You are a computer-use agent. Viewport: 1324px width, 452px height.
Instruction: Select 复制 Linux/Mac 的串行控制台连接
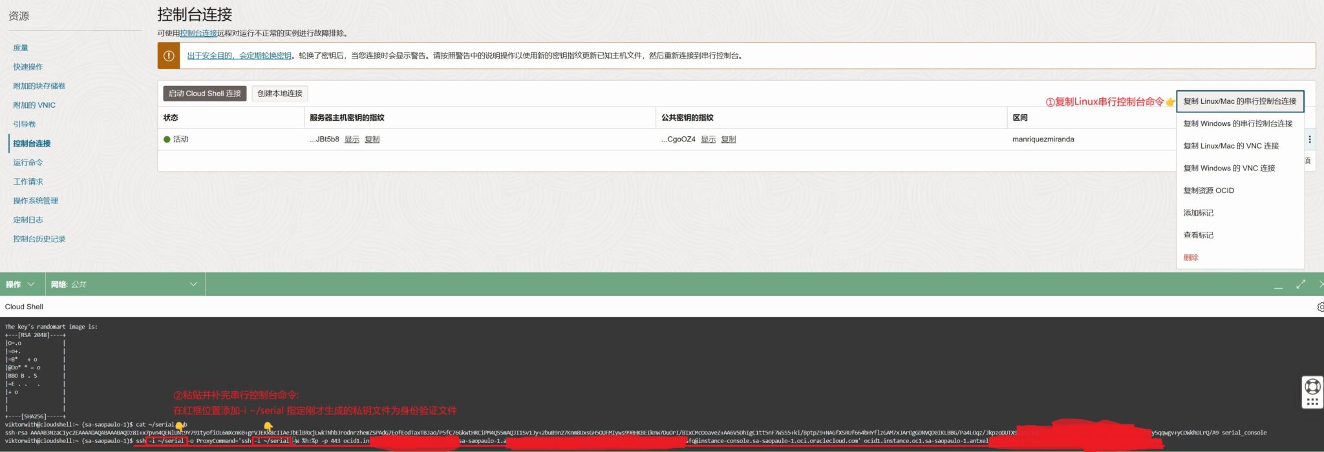pos(1239,101)
